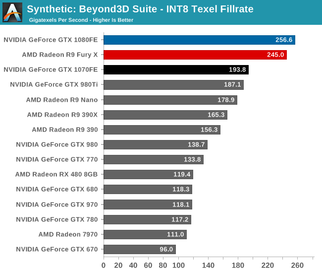Click the value 178.9

(x=226, y=100)
